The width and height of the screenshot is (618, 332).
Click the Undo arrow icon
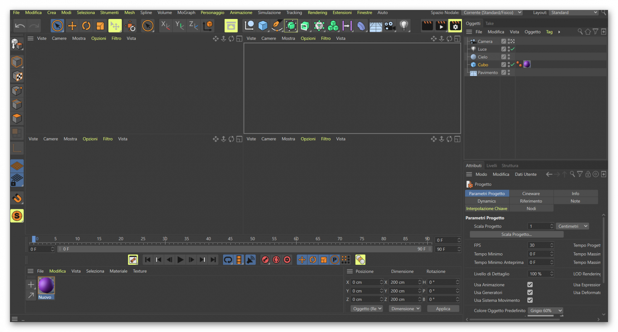pyautogui.click(x=20, y=26)
